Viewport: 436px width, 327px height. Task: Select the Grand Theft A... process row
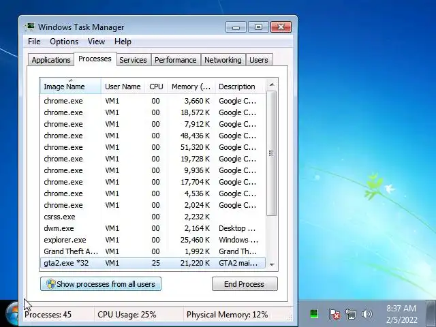pyautogui.click(x=153, y=251)
